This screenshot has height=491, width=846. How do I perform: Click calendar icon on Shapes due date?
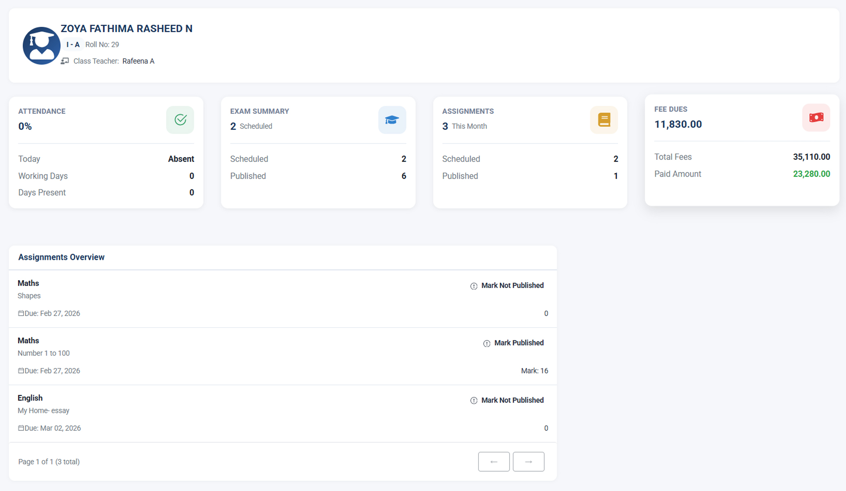click(21, 313)
